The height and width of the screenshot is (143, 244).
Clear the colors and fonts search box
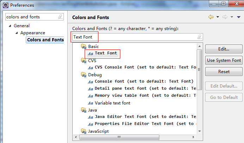(x=60, y=17)
